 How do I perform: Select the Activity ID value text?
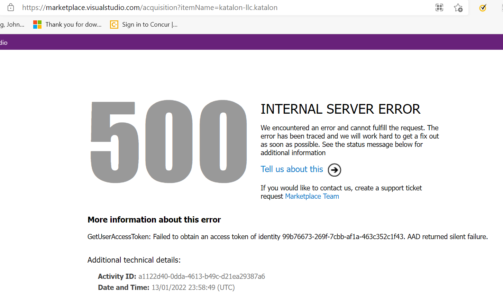(202, 276)
